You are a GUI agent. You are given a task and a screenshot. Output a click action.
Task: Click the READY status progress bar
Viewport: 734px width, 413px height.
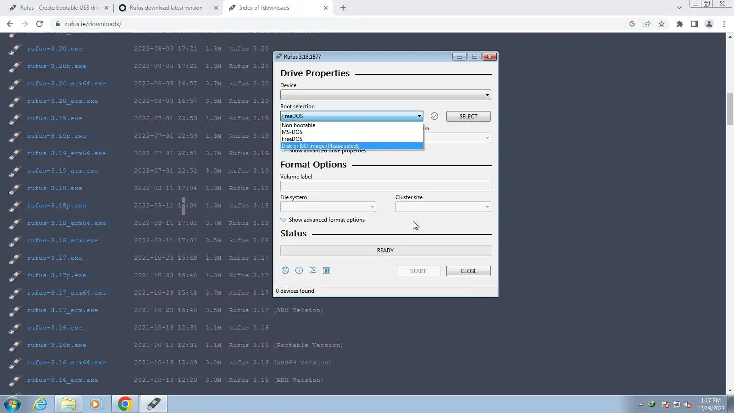pyautogui.click(x=385, y=251)
